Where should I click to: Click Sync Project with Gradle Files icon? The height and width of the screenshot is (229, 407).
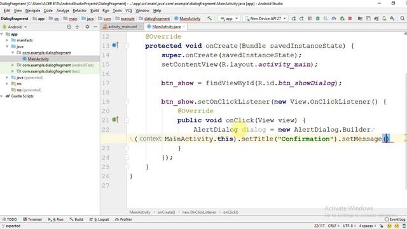coord(376,18)
